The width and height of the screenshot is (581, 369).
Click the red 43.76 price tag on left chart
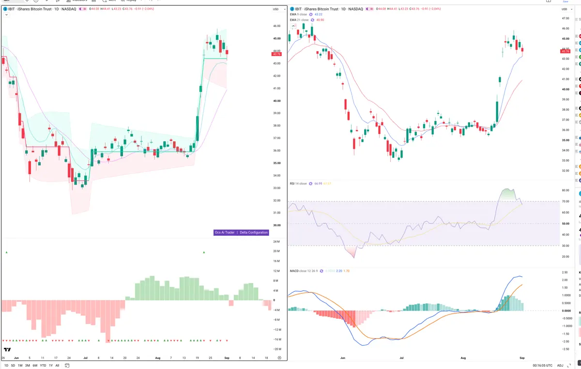click(x=276, y=55)
